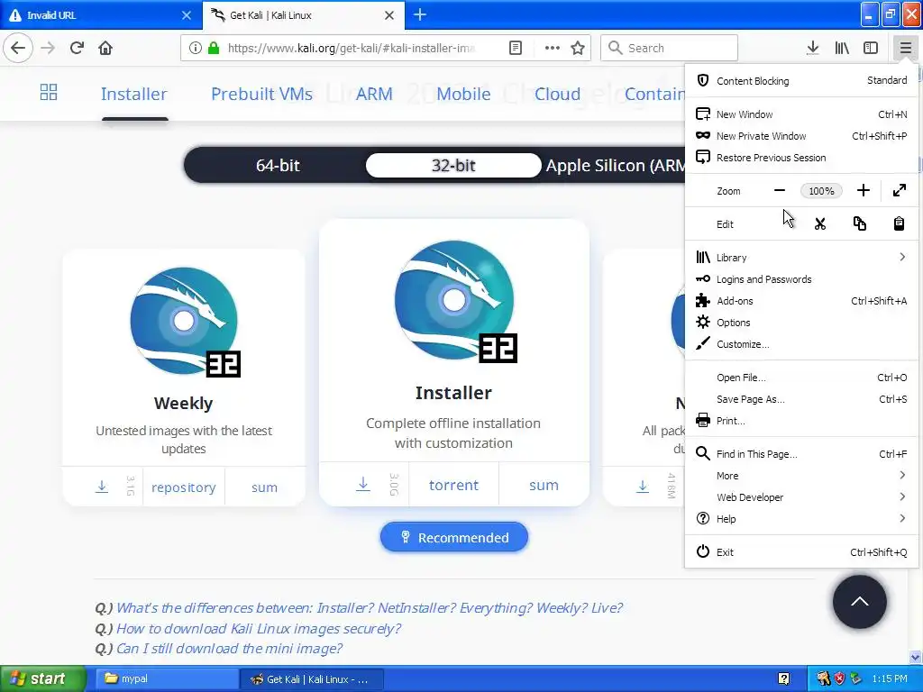Open the Mobile section tab

[x=463, y=94]
